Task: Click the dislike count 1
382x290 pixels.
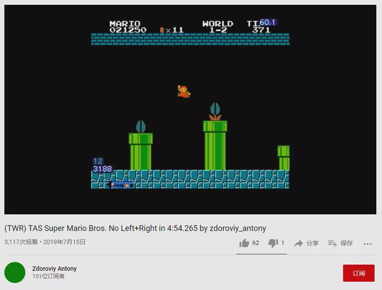Action: point(283,243)
